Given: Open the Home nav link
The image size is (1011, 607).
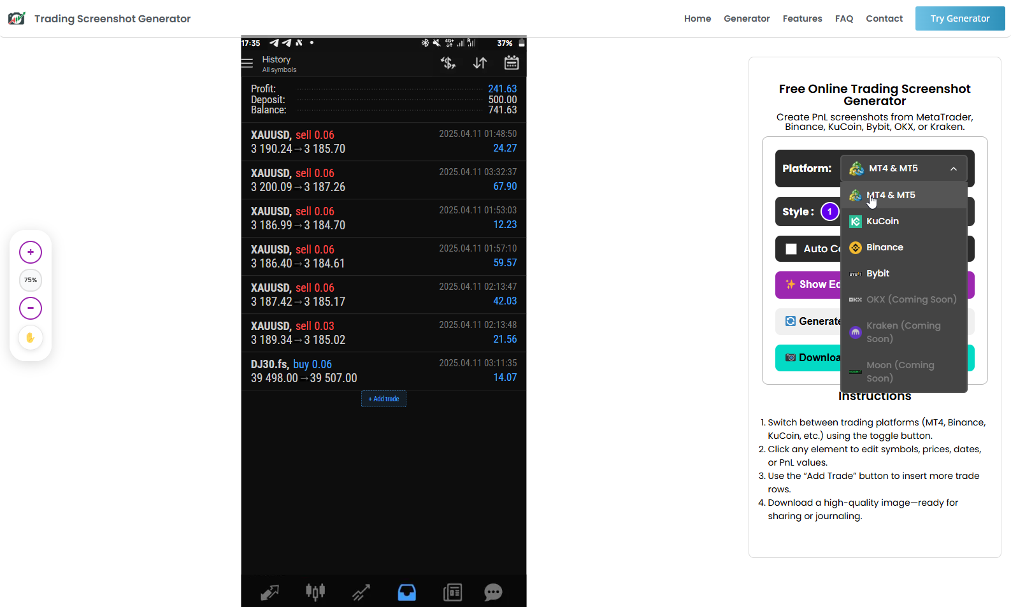Looking at the screenshot, I should (x=698, y=18).
